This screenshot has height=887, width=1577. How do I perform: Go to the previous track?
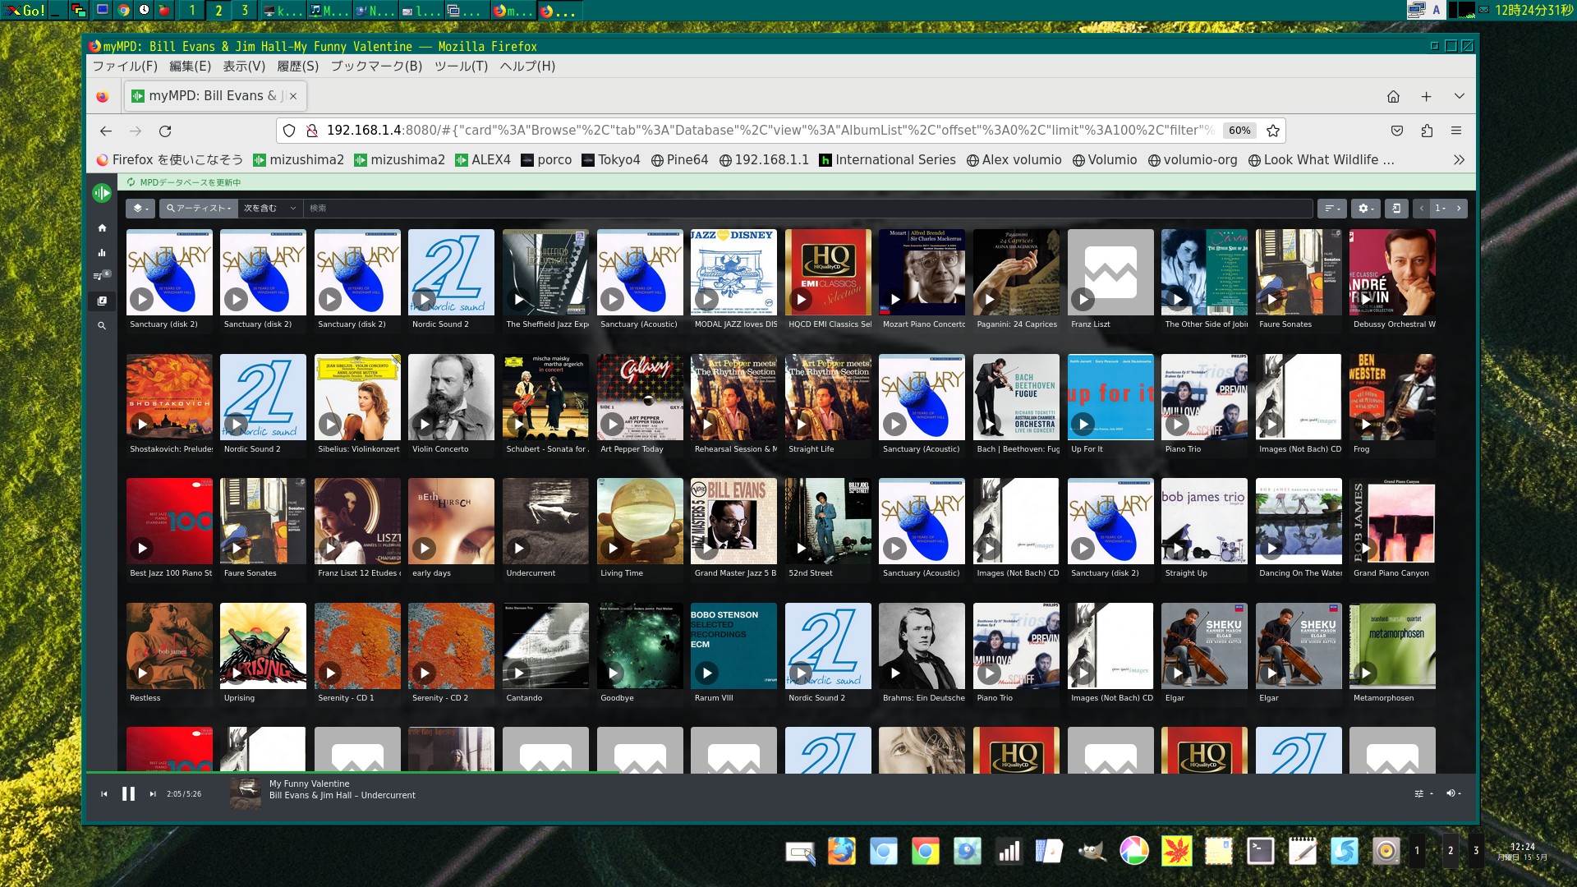pos(104,794)
